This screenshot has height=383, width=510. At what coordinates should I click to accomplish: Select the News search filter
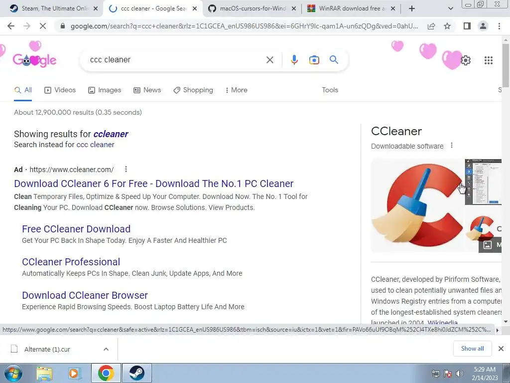[x=147, y=90]
